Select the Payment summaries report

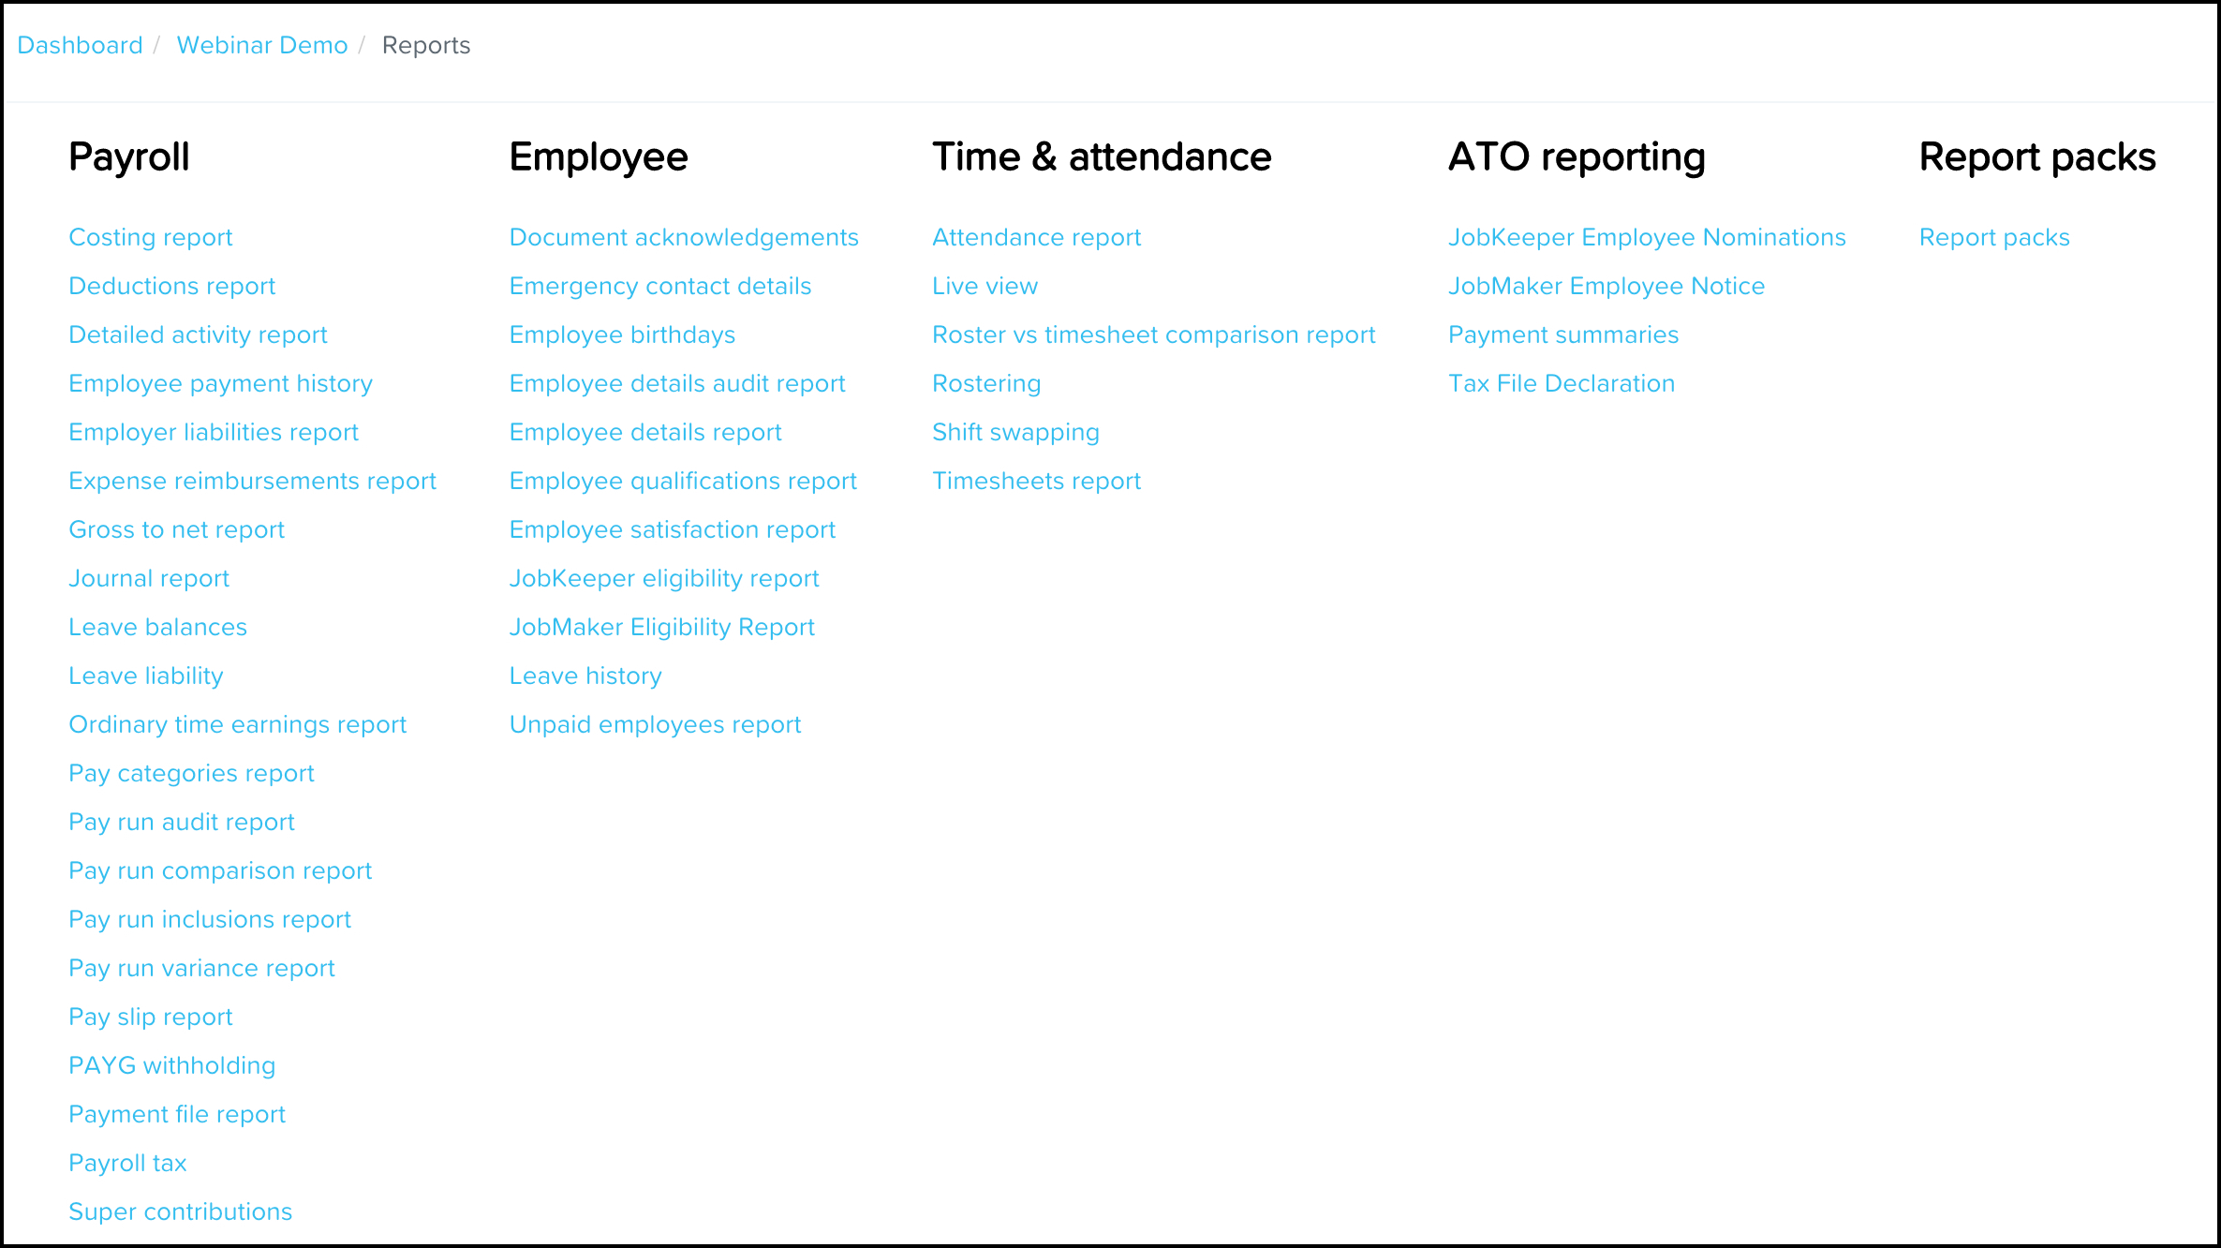click(x=1563, y=334)
